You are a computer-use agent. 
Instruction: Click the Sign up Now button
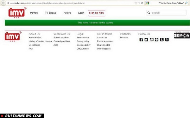click(97, 13)
